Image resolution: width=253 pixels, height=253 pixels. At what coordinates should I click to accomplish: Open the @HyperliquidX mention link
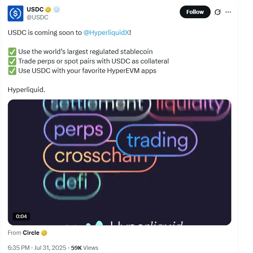tap(106, 33)
